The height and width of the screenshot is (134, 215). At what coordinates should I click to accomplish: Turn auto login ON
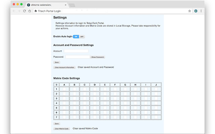click(x=76, y=37)
